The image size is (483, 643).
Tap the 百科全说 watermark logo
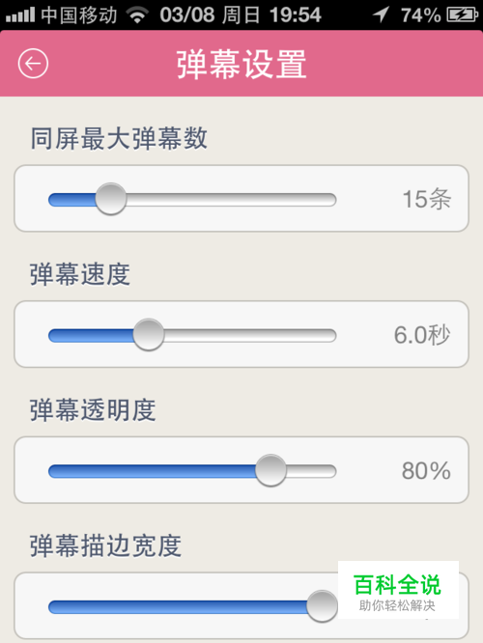click(398, 590)
